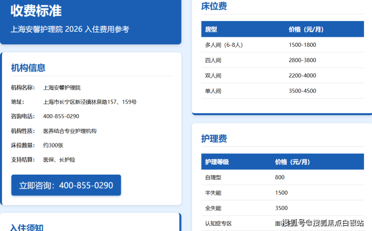Select institution name value 上海安馨护理院

click(62, 88)
